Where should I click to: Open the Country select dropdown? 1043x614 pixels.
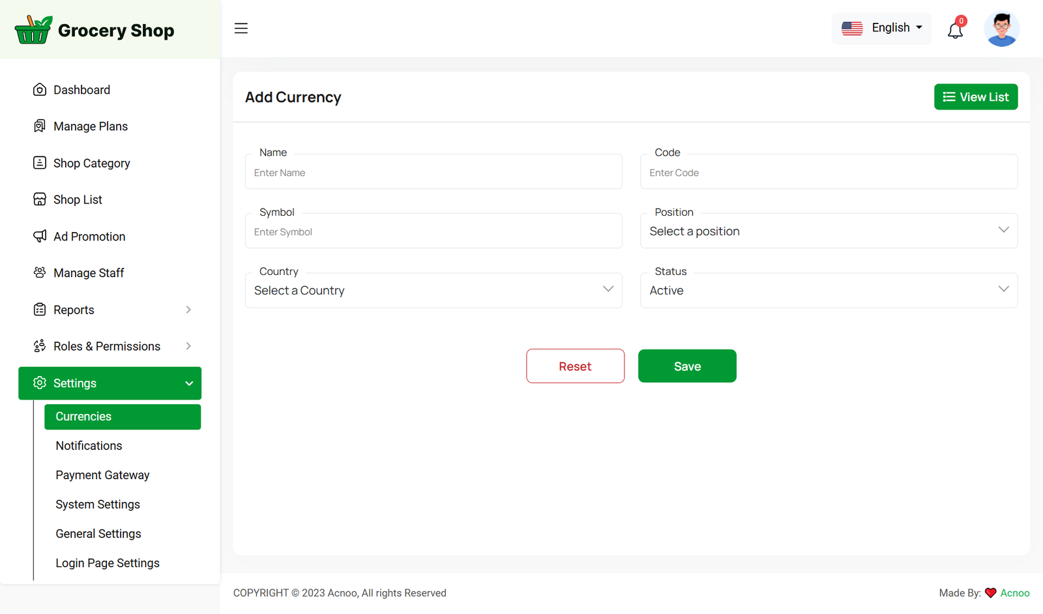pos(433,291)
